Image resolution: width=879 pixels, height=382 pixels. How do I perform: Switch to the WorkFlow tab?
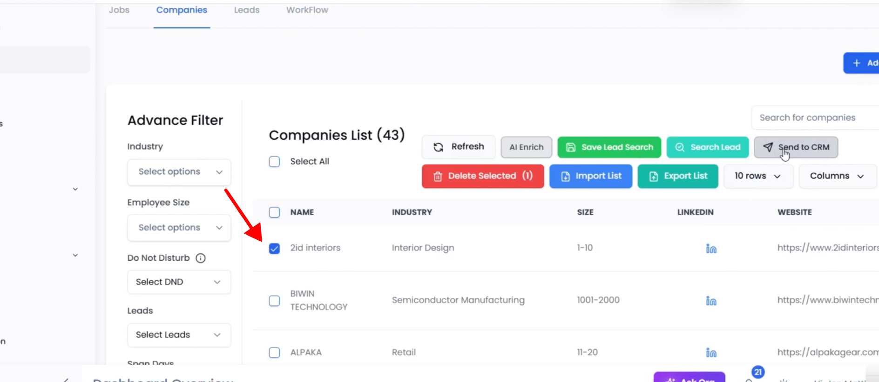pyautogui.click(x=307, y=10)
